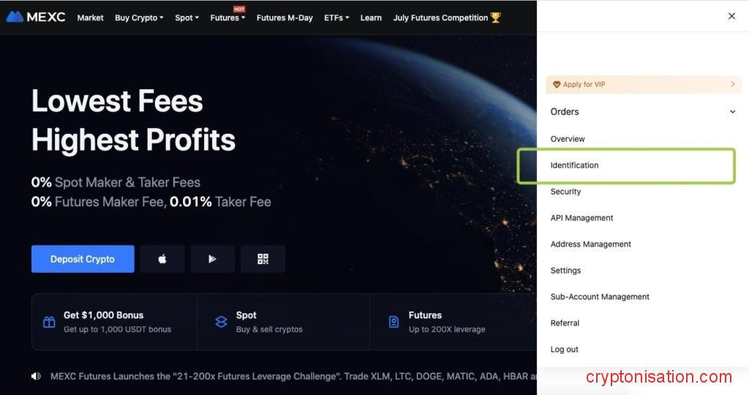Image resolution: width=749 pixels, height=395 pixels.
Task: Click the Futures document icon
Action: pos(394,322)
